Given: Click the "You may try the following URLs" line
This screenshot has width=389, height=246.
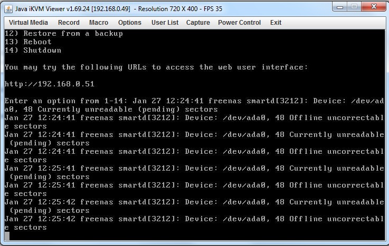Looking at the screenshot, I should point(156,67).
